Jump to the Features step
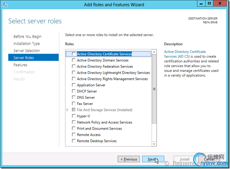The width and height of the screenshot is (230, 169). [x=20, y=65]
